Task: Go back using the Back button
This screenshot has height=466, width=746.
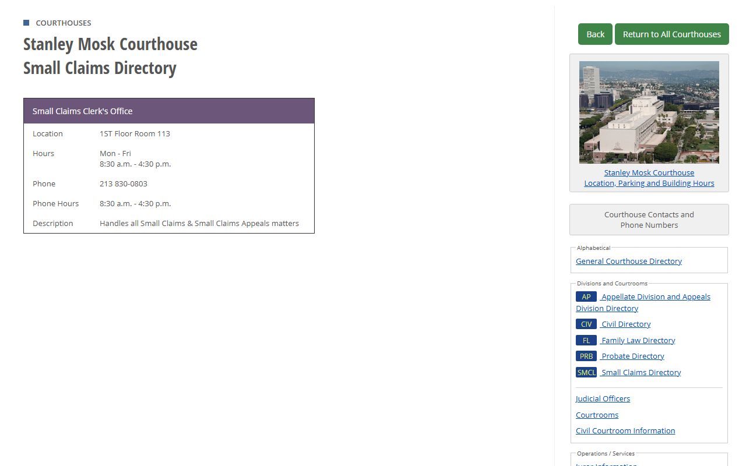Action: point(595,34)
